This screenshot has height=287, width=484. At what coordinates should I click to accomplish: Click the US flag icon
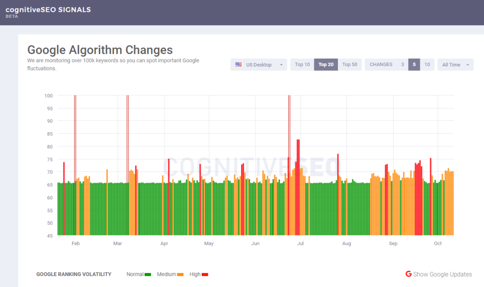point(238,65)
